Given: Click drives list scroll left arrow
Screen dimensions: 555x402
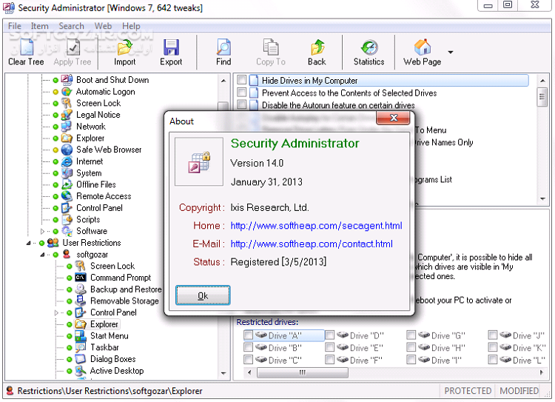Looking at the screenshot, I should [x=249, y=372].
